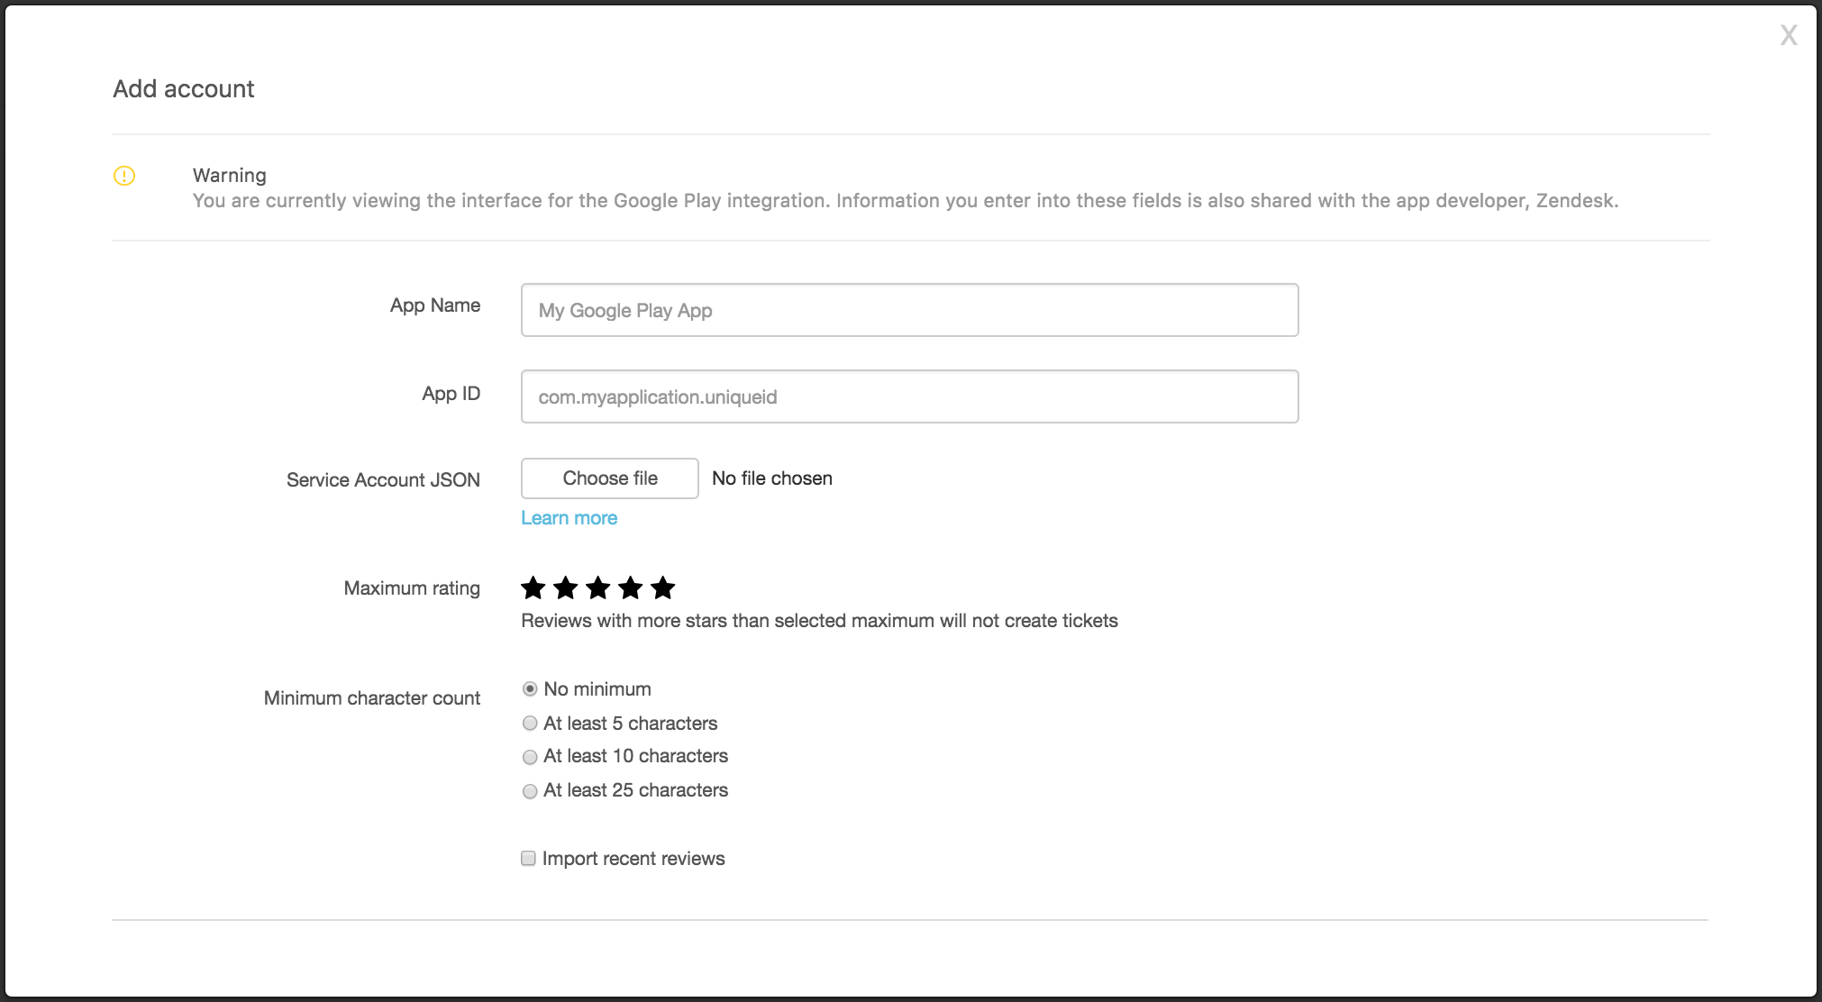Select At least 25 characters option
1822x1002 pixels.
528,789
